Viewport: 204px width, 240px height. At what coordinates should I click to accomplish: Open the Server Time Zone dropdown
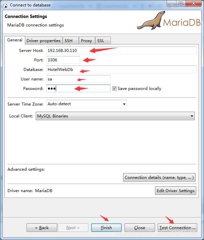pos(87,104)
